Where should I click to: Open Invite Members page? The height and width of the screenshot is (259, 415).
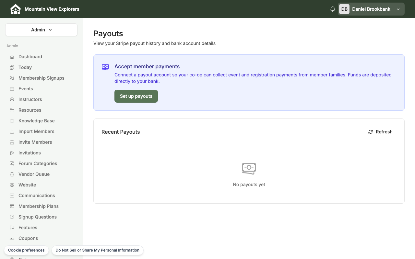pos(35,142)
